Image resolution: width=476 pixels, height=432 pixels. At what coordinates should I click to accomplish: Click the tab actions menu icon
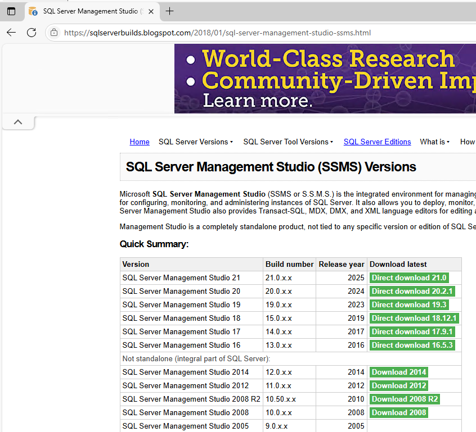tap(11, 12)
